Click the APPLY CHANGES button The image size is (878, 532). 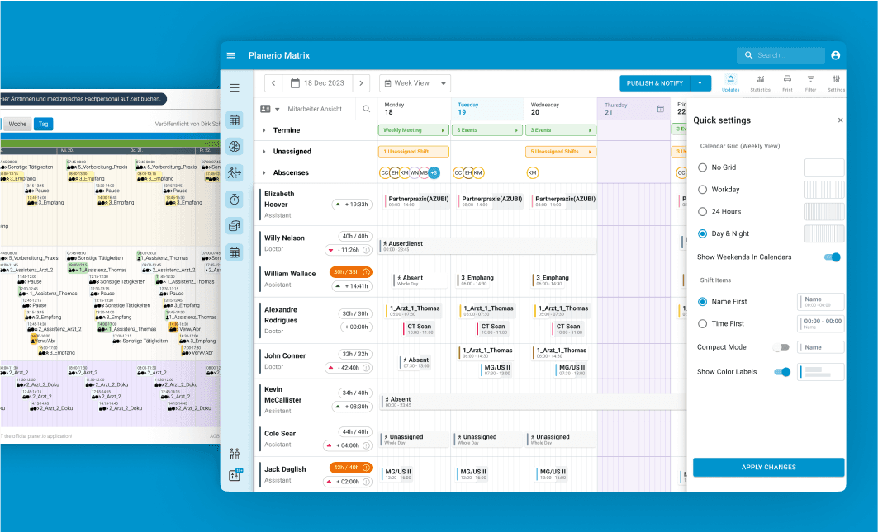click(x=768, y=467)
